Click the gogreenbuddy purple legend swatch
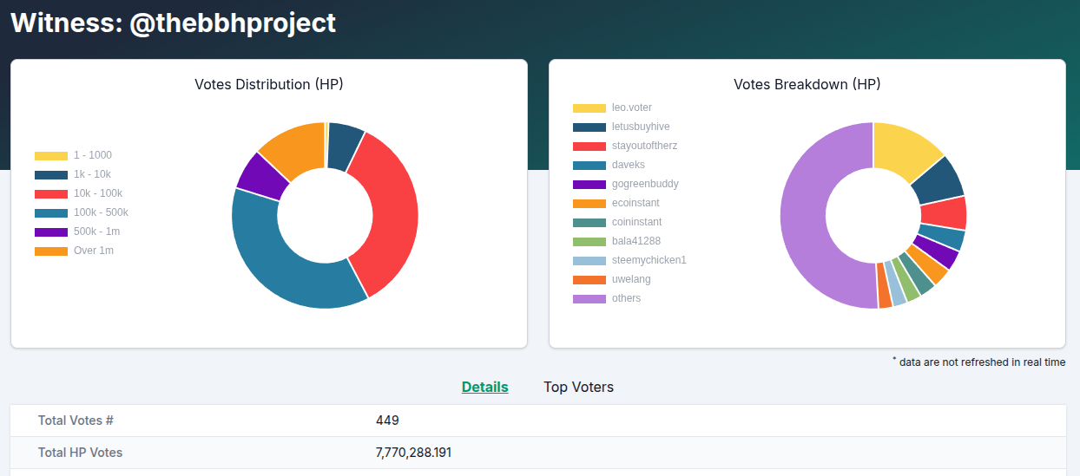Image resolution: width=1080 pixels, height=476 pixels. click(x=589, y=185)
